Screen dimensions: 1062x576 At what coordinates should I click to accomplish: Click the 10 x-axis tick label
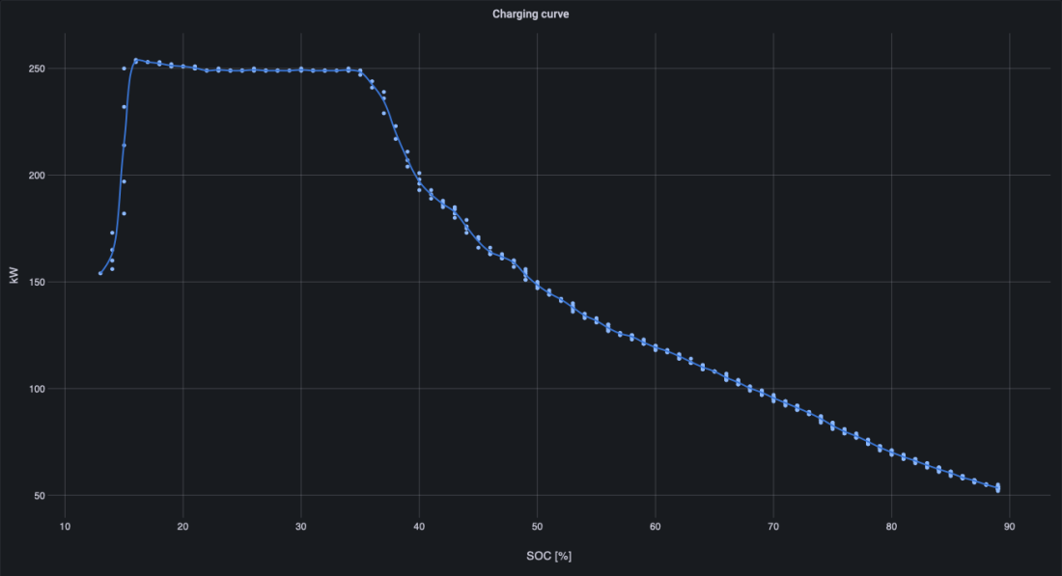(x=65, y=527)
